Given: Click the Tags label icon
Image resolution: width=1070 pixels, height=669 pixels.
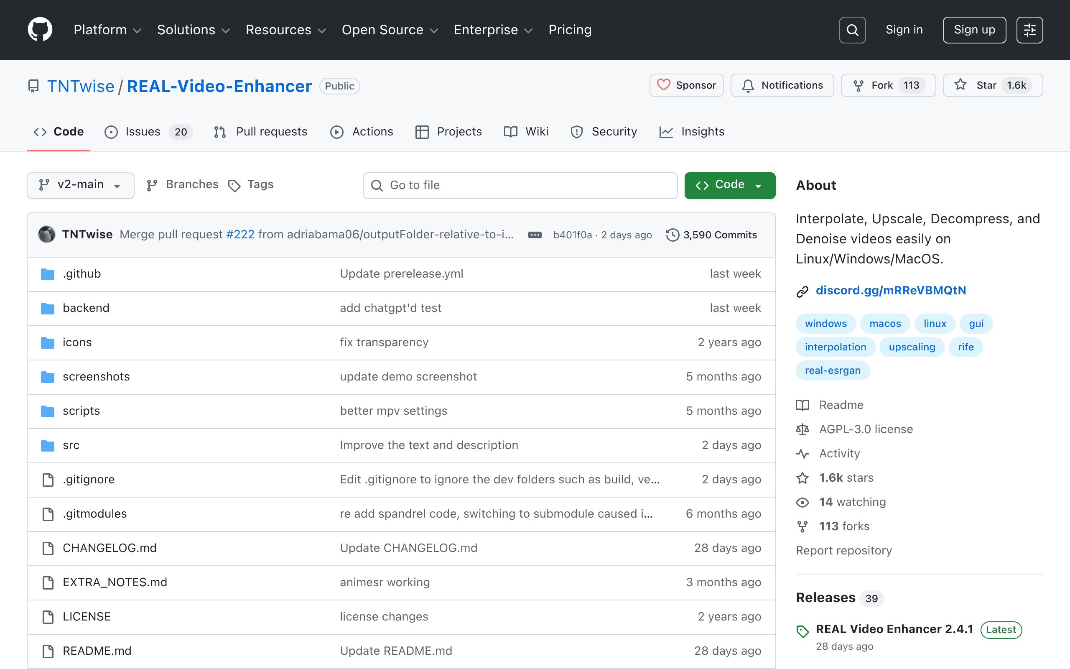Looking at the screenshot, I should pyautogui.click(x=234, y=185).
